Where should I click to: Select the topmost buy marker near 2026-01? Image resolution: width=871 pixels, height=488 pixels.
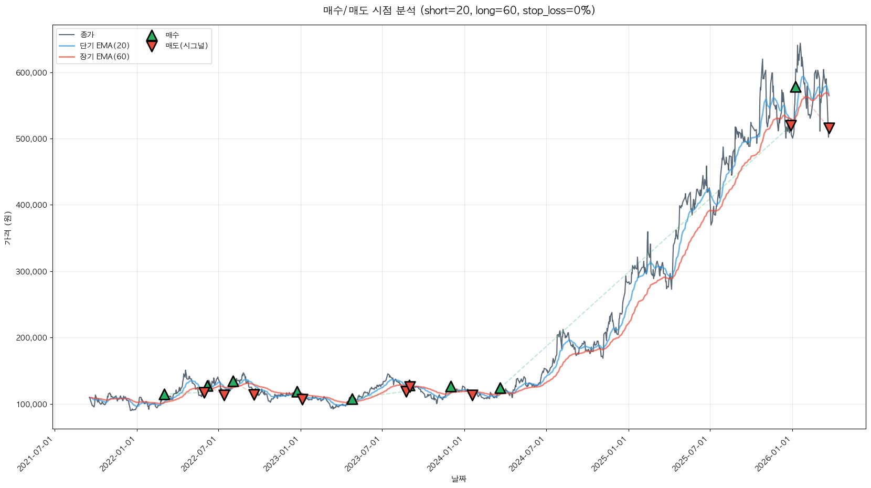point(795,87)
